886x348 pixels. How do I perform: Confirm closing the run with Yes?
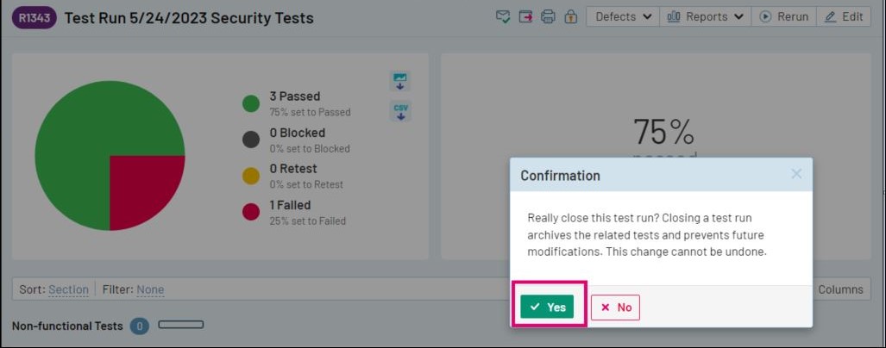click(x=547, y=307)
